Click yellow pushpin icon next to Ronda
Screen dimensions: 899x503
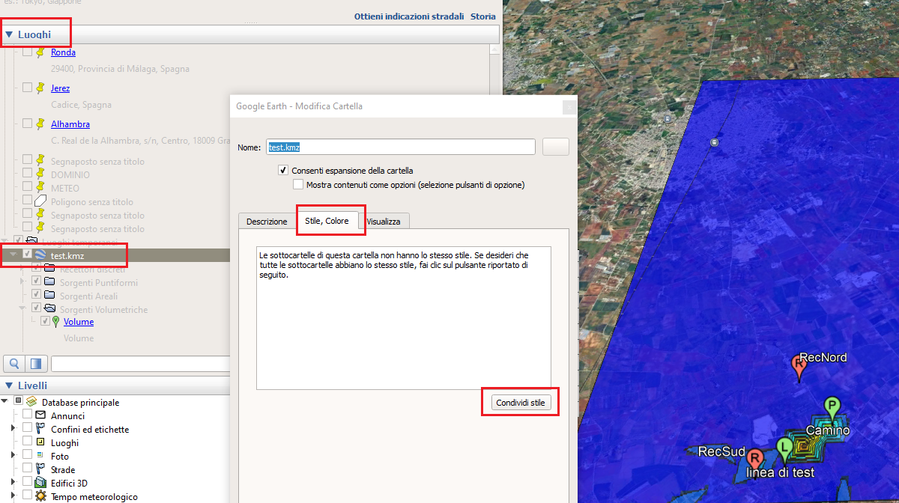[40, 52]
